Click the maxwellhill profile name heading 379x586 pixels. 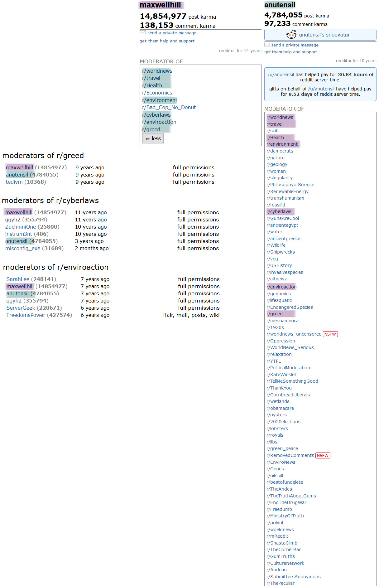click(160, 5)
